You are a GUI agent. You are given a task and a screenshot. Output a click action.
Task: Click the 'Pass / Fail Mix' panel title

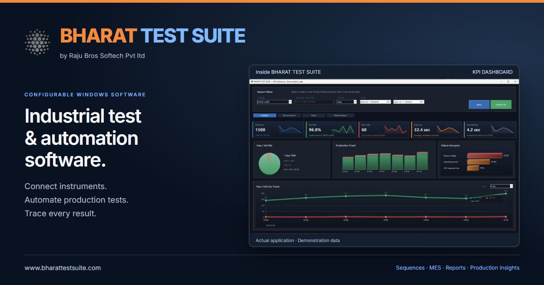(x=264, y=146)
